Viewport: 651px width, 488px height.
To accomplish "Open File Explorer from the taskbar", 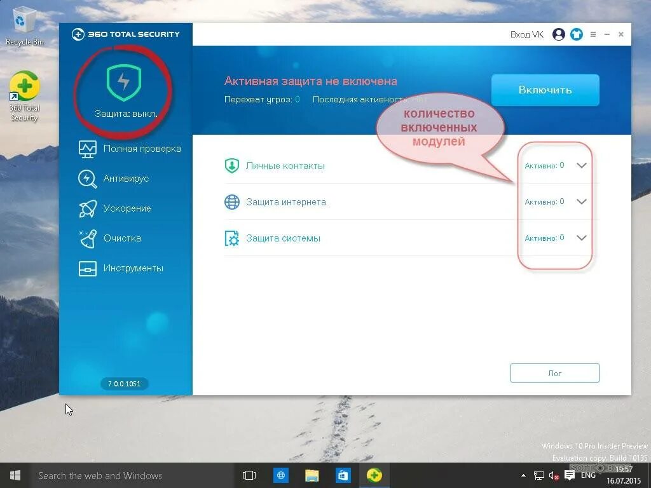I will click(312, 475).
